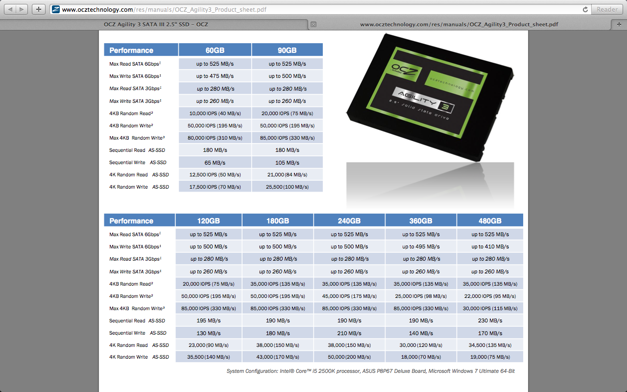Select '35,500 (140 MB/s)' cell
The height and width of the screenshot is (392, 627).
click(x=208, y=357)
